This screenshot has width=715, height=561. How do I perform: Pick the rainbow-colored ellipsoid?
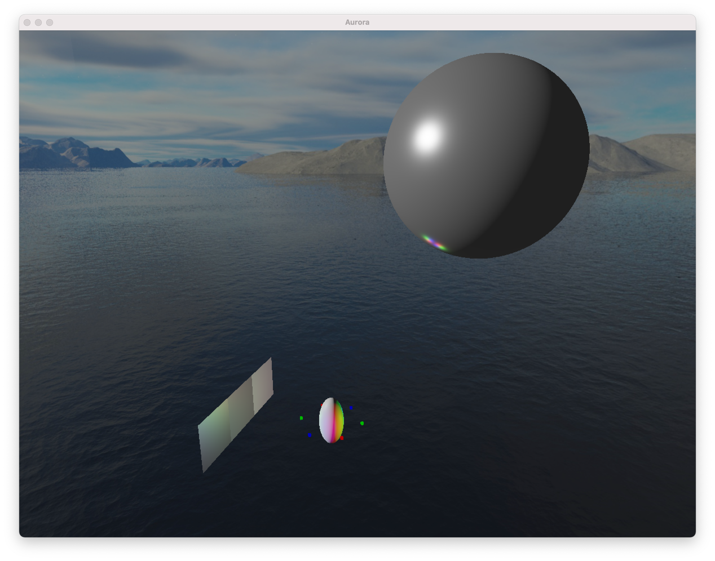click(x=331, y=420)
